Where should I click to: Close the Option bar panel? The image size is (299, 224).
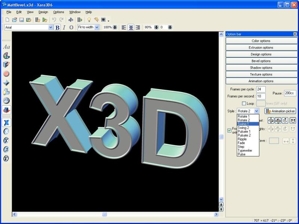point(295,34)
